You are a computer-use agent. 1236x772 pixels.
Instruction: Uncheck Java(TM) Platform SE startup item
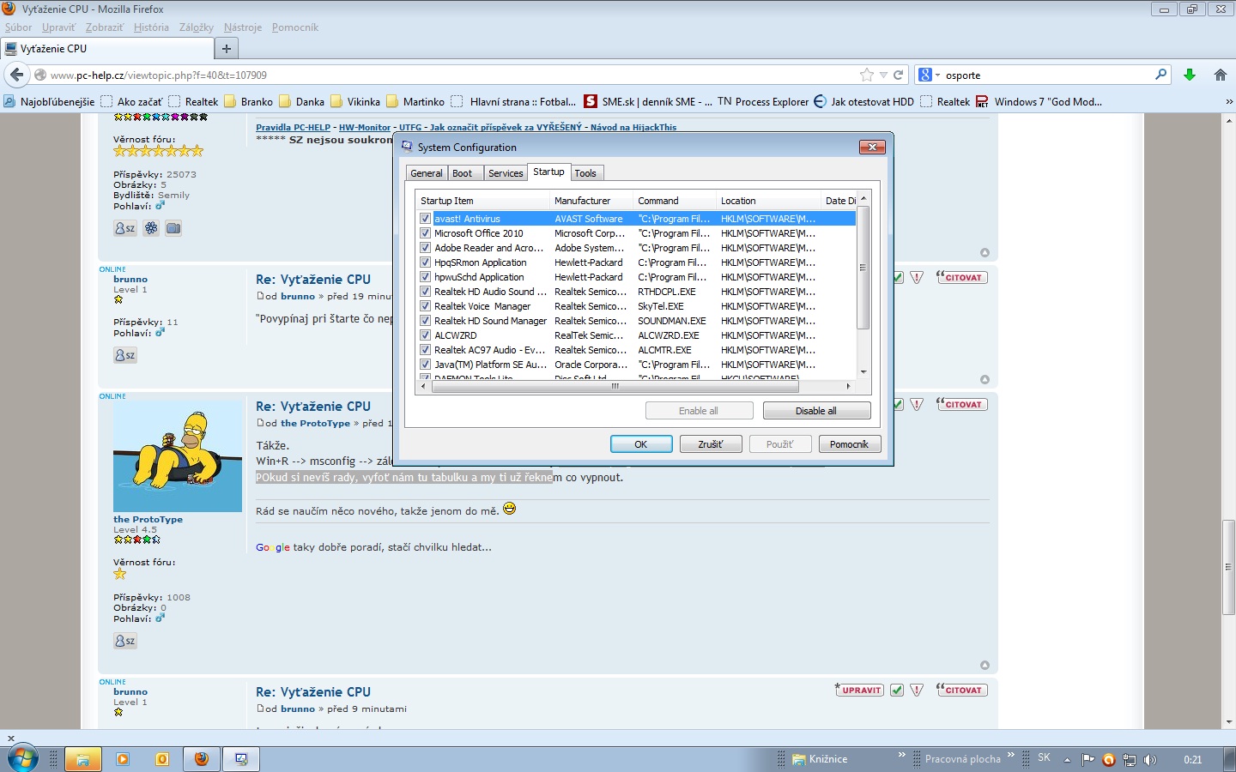coord(425,365)
